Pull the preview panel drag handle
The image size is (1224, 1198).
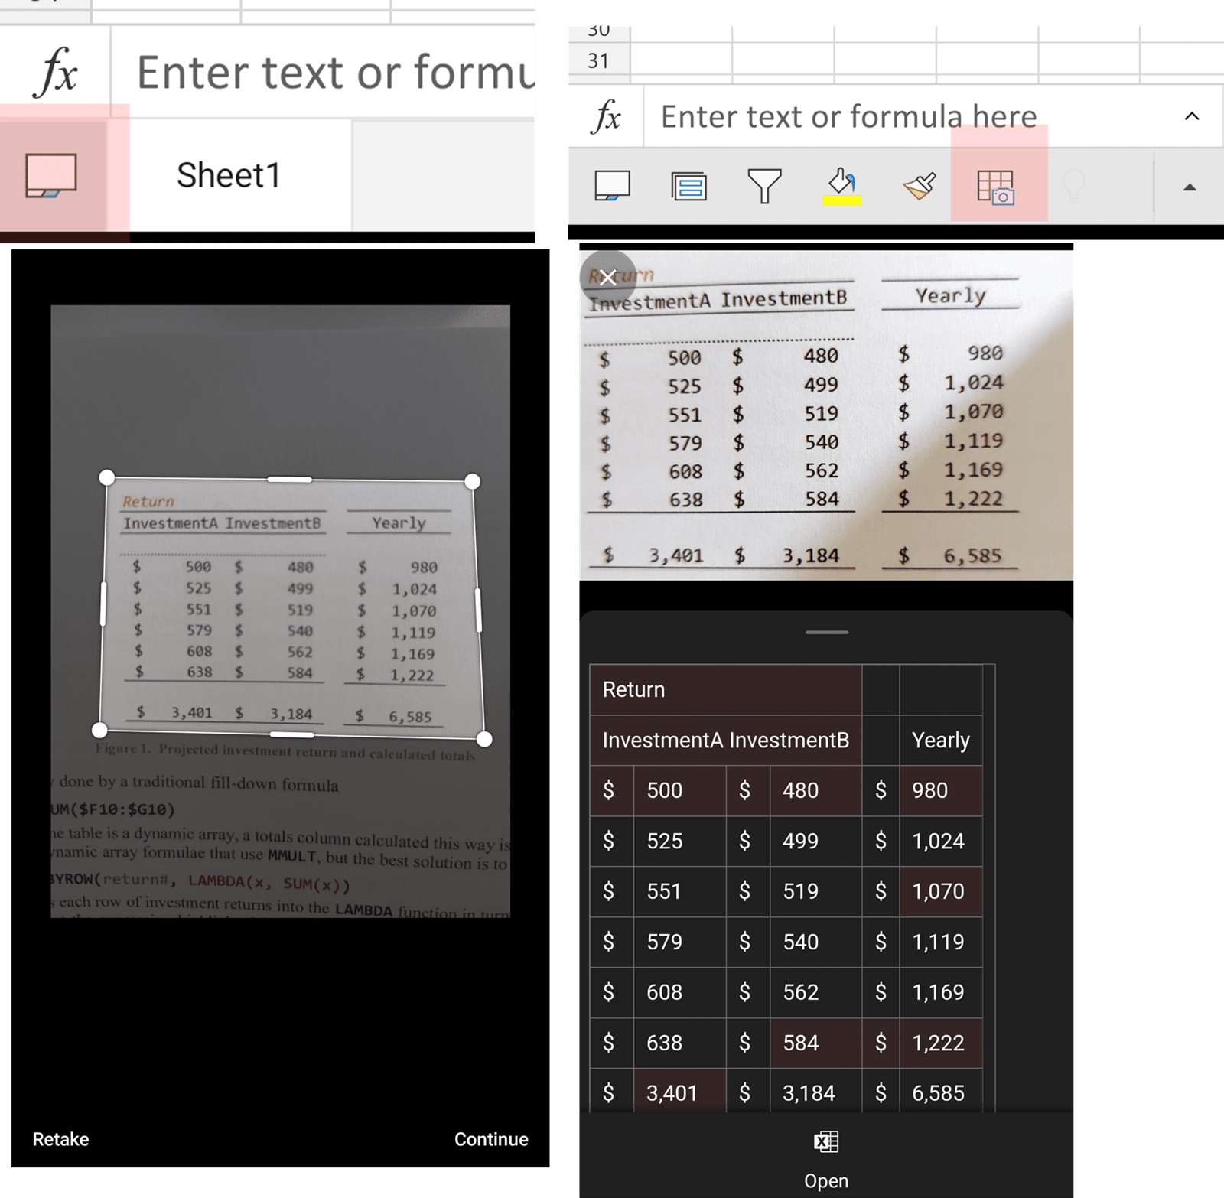click(826, 632)
